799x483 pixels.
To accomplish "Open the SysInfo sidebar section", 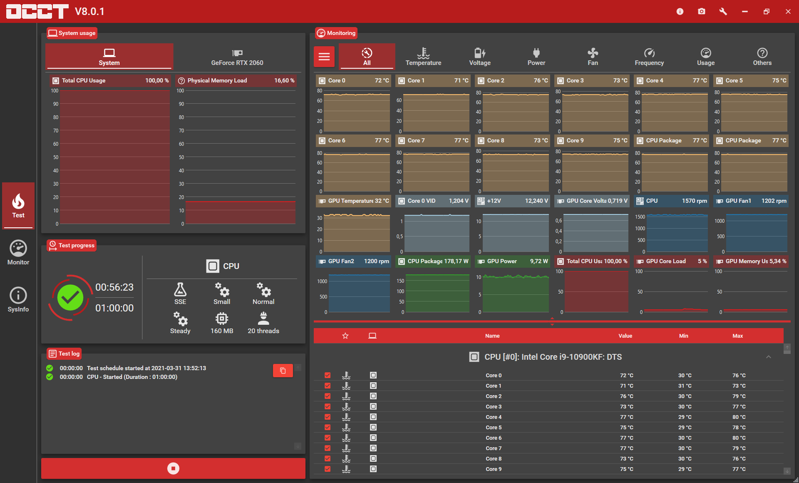I will click(18, 300).
